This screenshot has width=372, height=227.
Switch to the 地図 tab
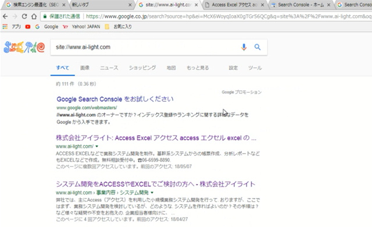(171, 68)
